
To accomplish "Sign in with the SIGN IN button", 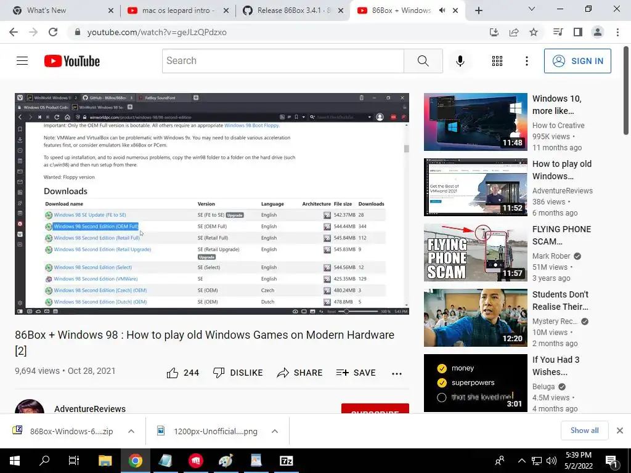I will coord(577,61).
